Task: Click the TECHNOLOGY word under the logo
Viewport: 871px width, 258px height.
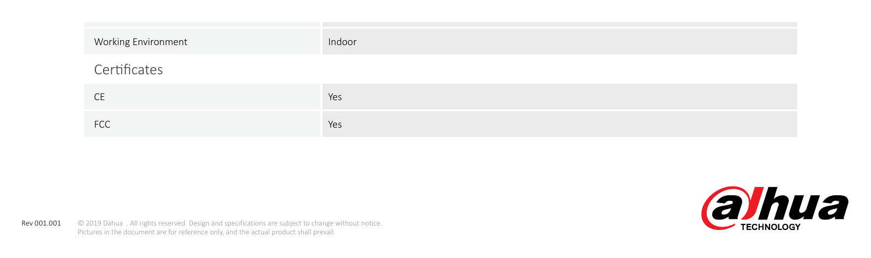Action: 770,227
